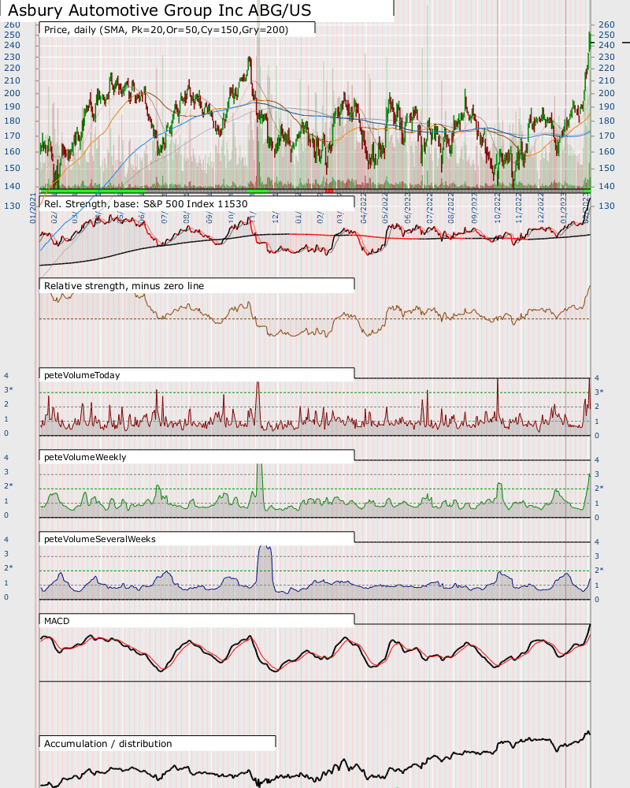
Task: Select the Accumulation / distribution panel label
Action: click(108, 743)
